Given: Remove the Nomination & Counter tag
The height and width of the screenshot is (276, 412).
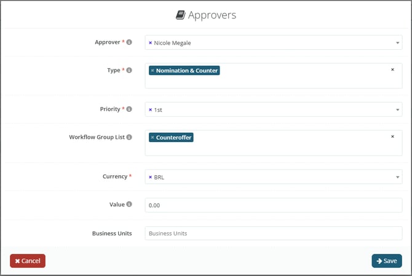Looking at the screenshot, I should (x=153, y=71).
